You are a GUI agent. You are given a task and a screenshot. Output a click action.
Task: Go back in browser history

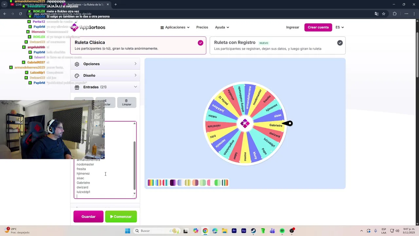[5, 14]
